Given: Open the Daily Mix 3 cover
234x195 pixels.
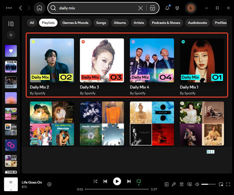Looking at the screenshot, I should 102,60.
